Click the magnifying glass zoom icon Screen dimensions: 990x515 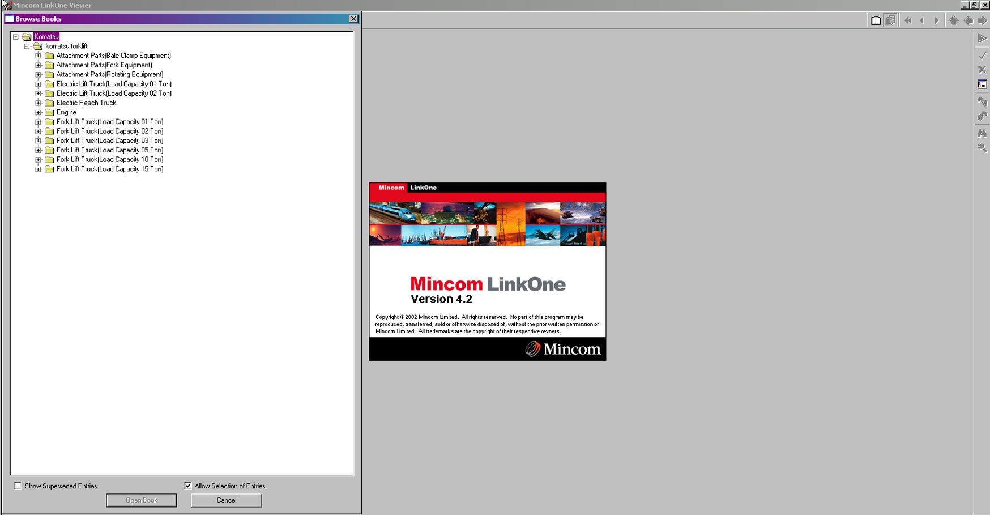coord(982,148)
